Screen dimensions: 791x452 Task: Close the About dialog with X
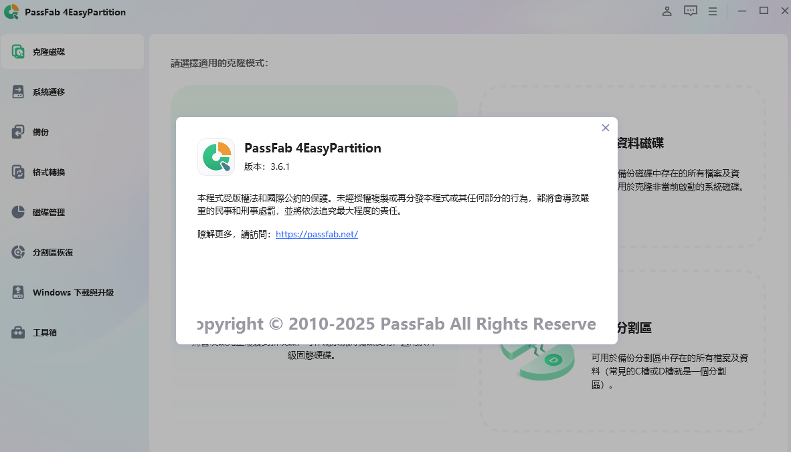(606, 128)
